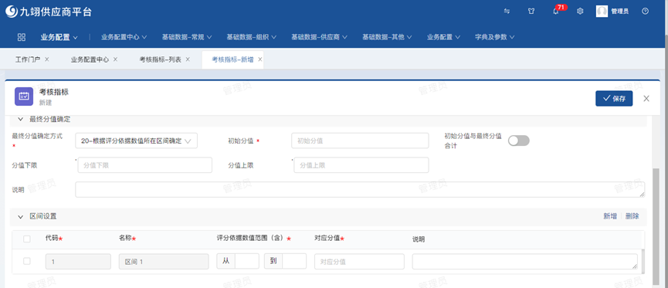Close the 考核指标 form with X

[646, 98]
